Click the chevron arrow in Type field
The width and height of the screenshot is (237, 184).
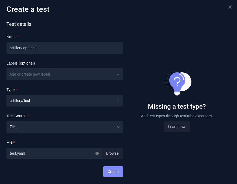click(118, 101)
